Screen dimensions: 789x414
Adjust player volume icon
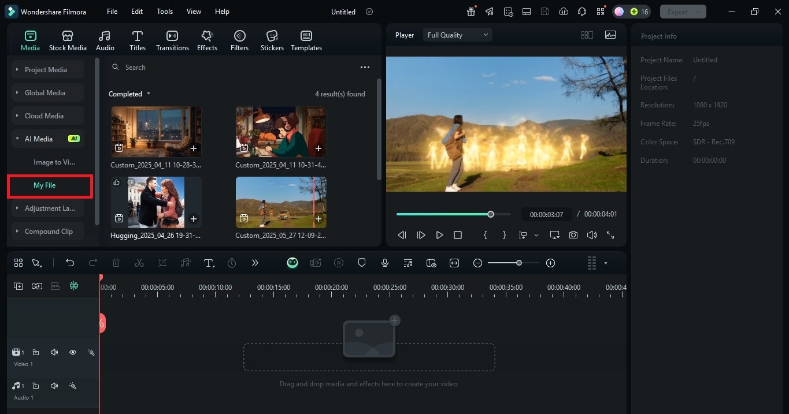[x=592, y=235]
